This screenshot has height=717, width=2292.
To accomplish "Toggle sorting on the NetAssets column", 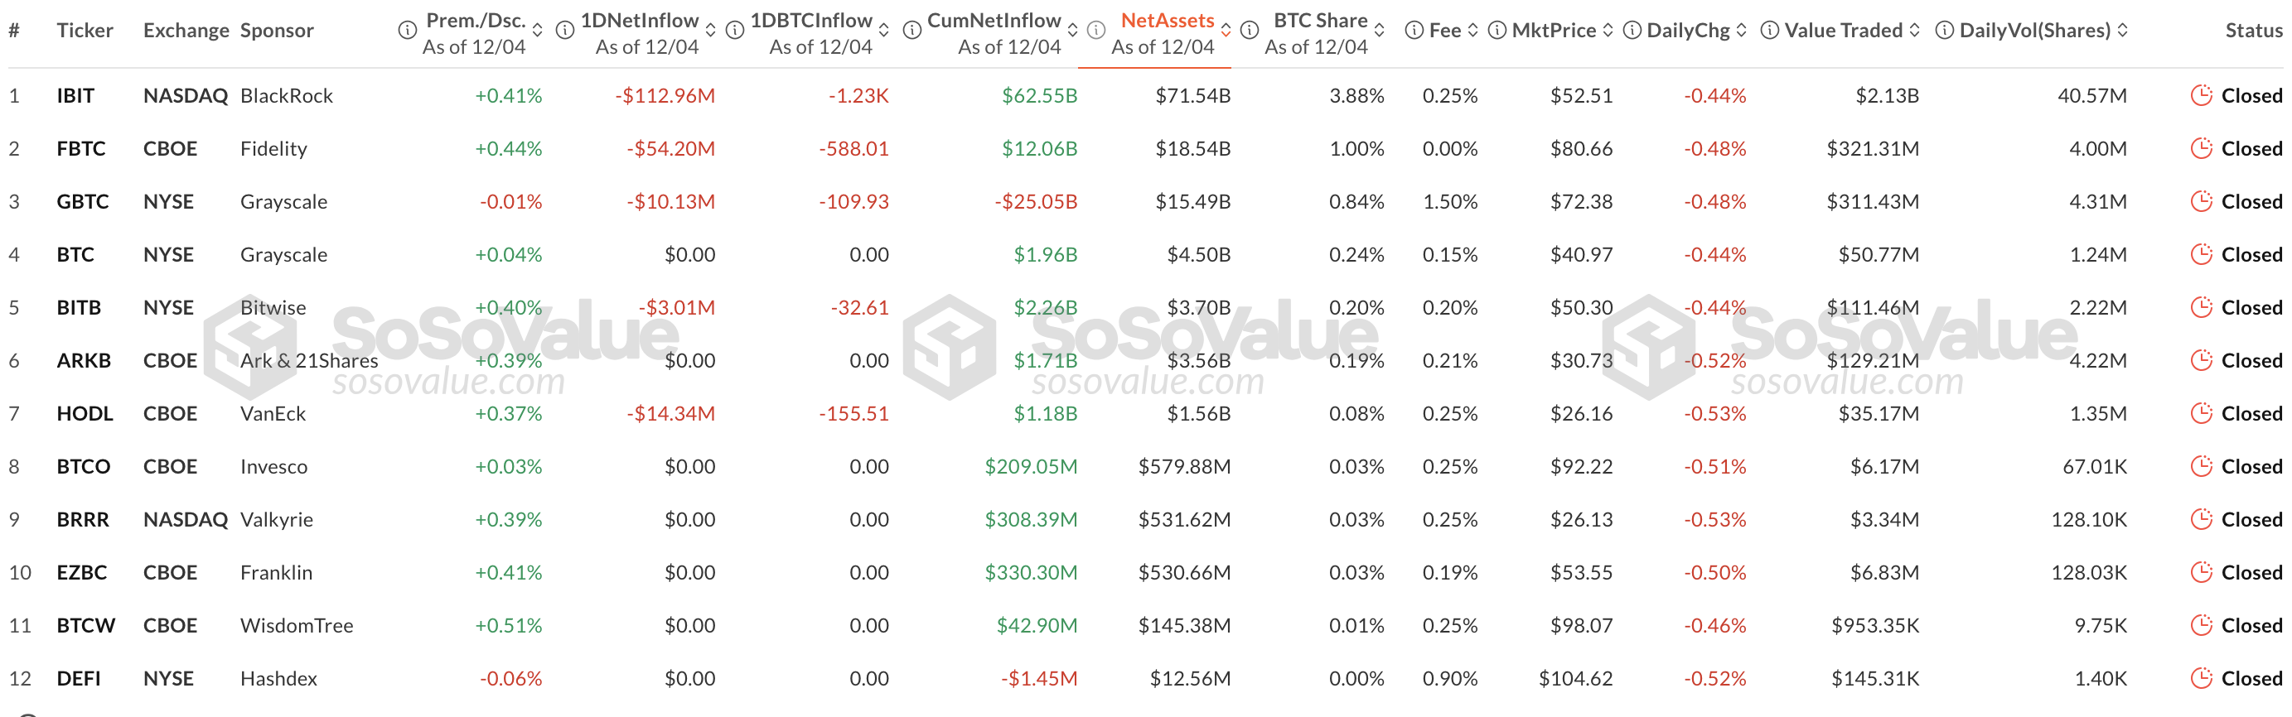I will 1226,31.
